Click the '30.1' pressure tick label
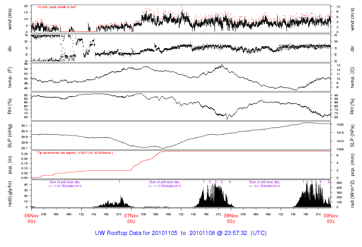Image resolution: width=362 pixels, height=247 pixels. (x=24, y=126)
